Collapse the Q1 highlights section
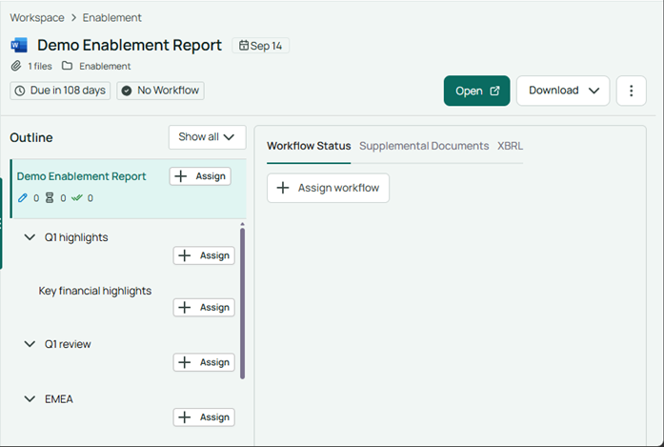This screenshot has height=447, width=664. click(x=30, y=237)
